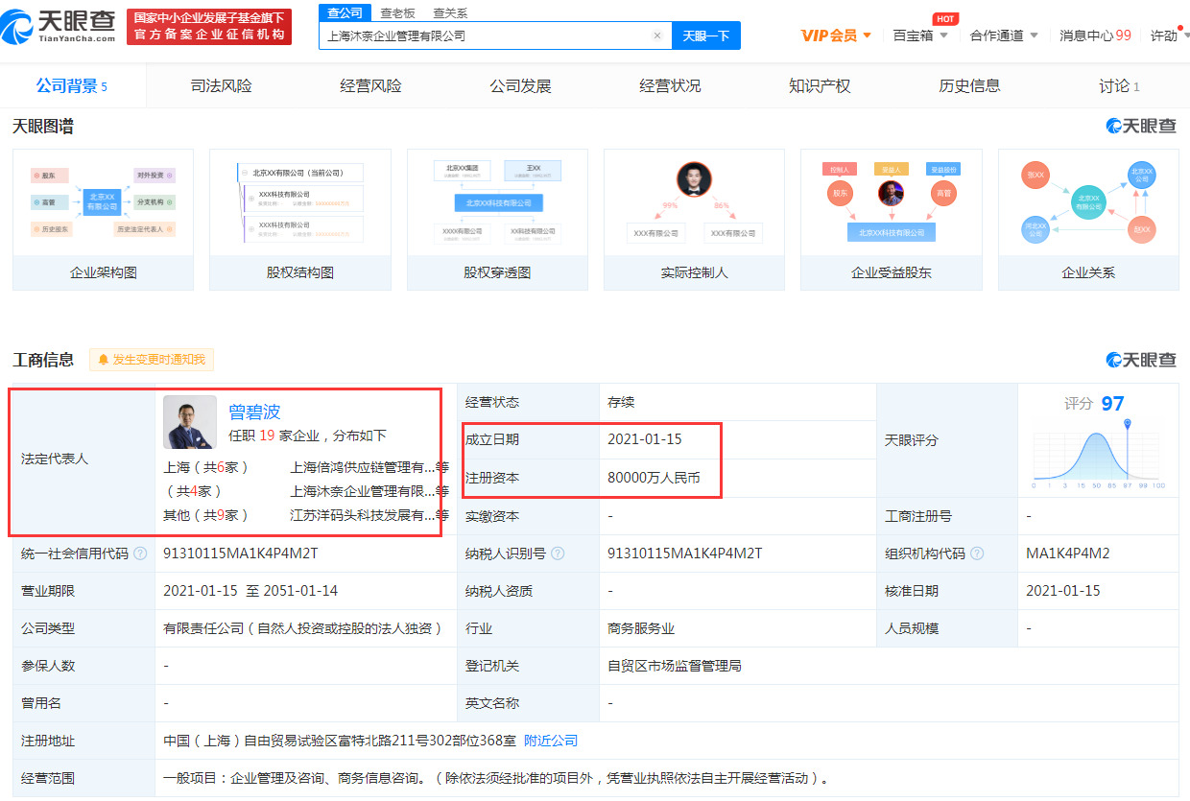Viewport: 1190px width, 801px height.
Task: Click the 经营范围 description text
Action: 496,778
